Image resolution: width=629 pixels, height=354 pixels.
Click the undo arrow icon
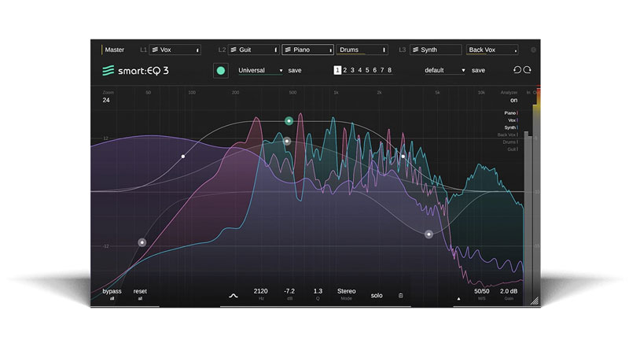coord(517,70)
